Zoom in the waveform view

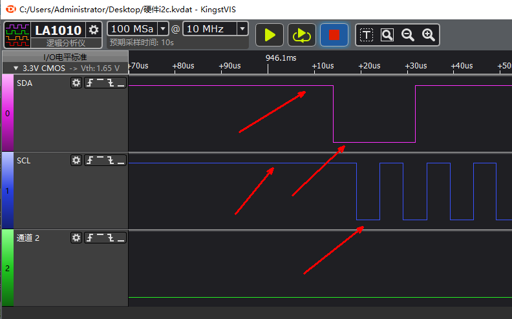pos(428,35)
